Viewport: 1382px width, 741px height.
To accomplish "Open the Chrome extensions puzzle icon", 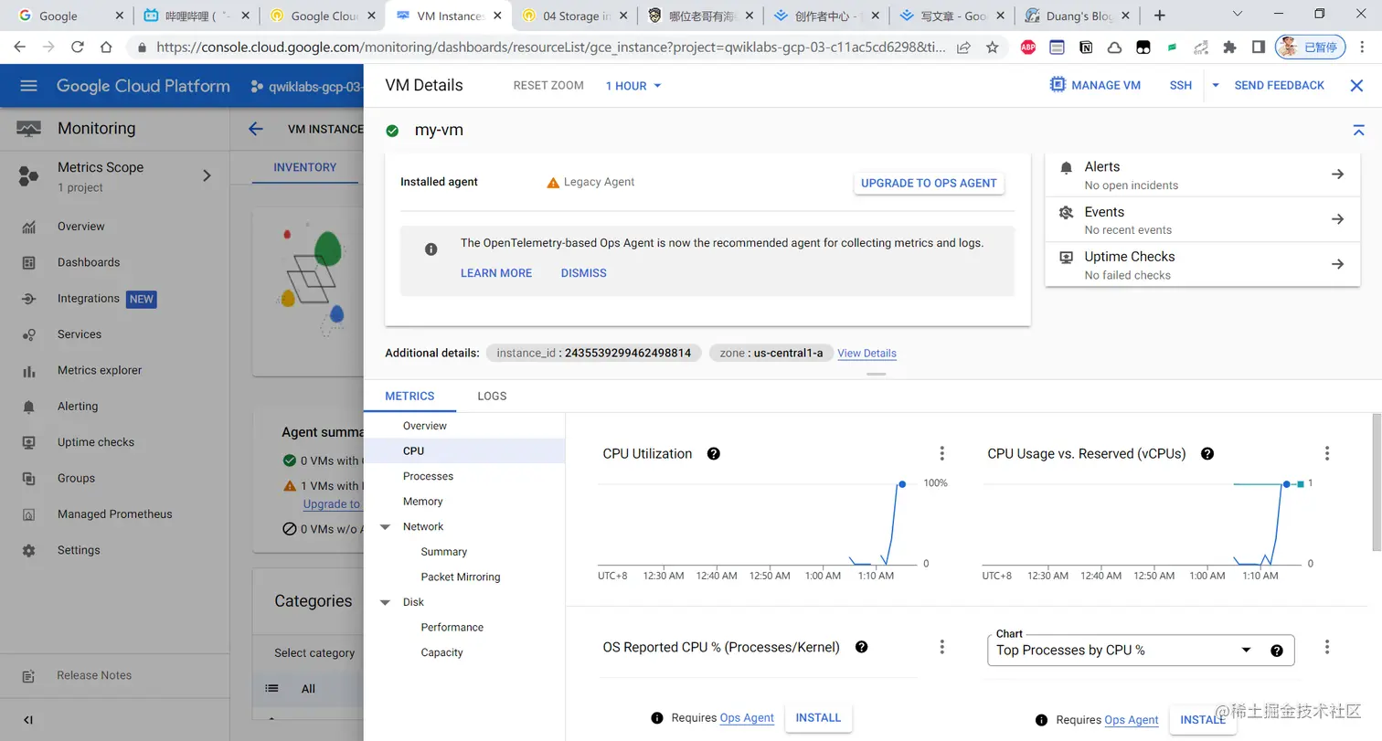I will [x=1229, y=48].
